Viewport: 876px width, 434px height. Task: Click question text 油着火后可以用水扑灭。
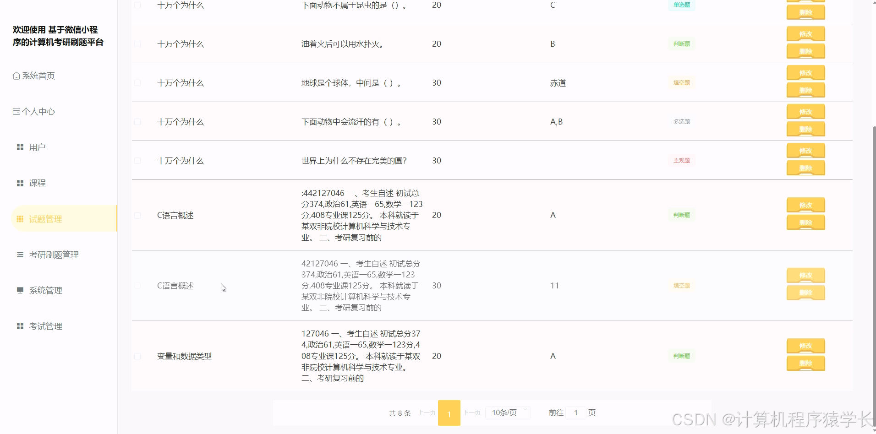click(343, 44)
